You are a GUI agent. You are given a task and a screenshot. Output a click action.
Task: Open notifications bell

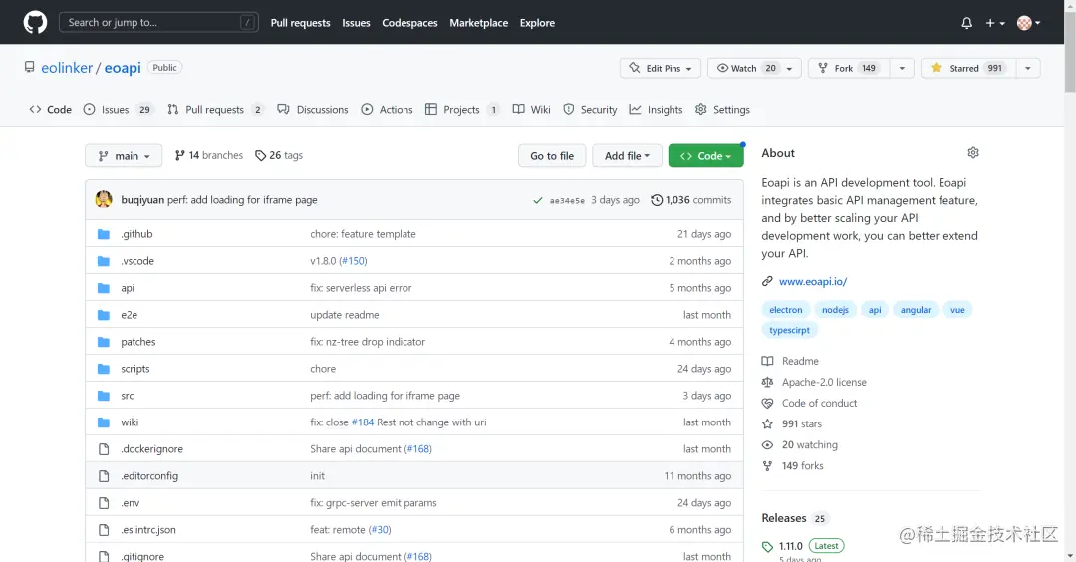pos(966,23)
